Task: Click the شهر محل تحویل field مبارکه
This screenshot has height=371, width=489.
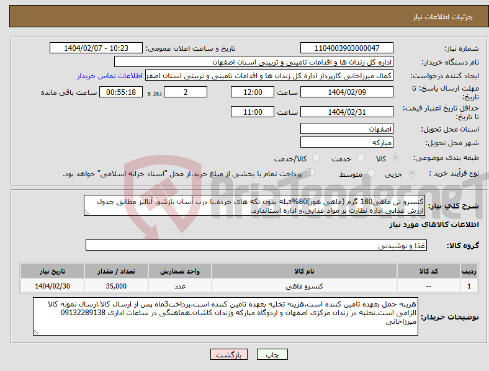Action: pyautogui.click(x=346, y=143)
